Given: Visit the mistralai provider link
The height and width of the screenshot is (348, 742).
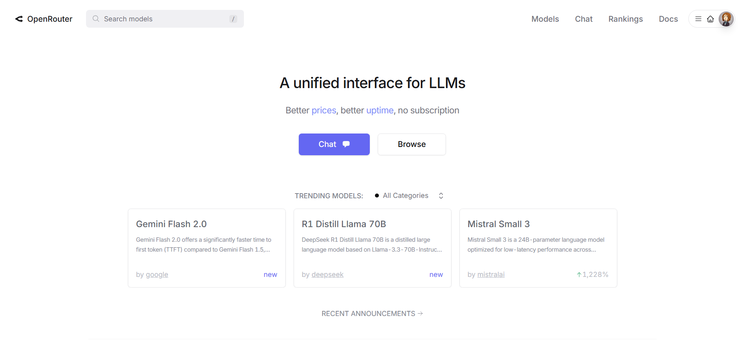Looking at the screenshot, I should [491, 275].
